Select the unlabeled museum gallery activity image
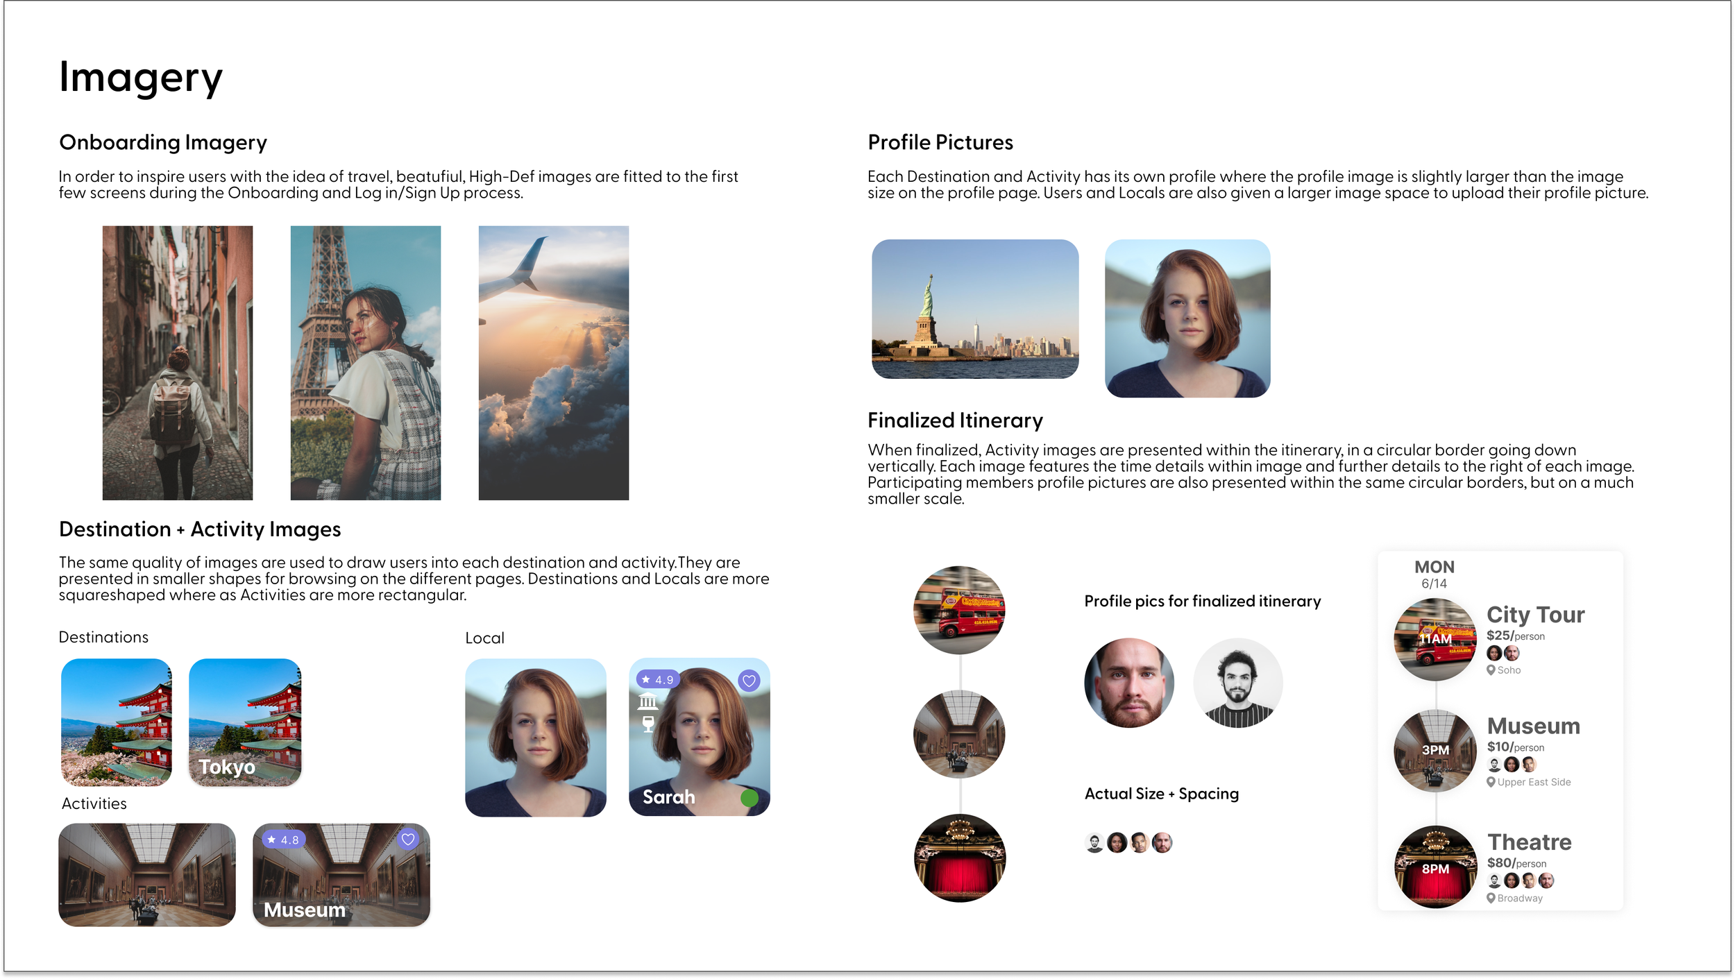The height and width of the screenshot is (979, 1735). click(147, 875)
